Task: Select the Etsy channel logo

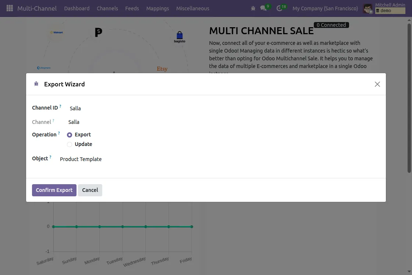Action: 162,69
